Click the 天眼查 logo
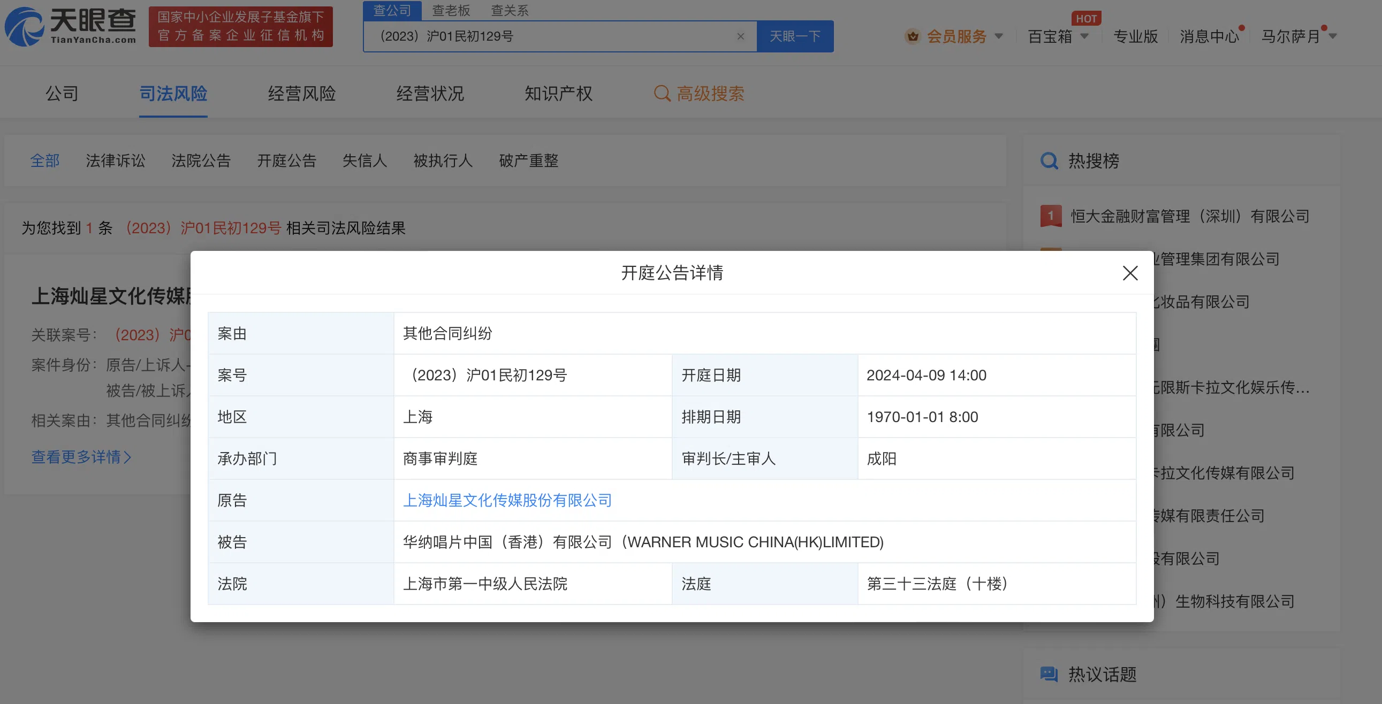 [x=70, y=26]
